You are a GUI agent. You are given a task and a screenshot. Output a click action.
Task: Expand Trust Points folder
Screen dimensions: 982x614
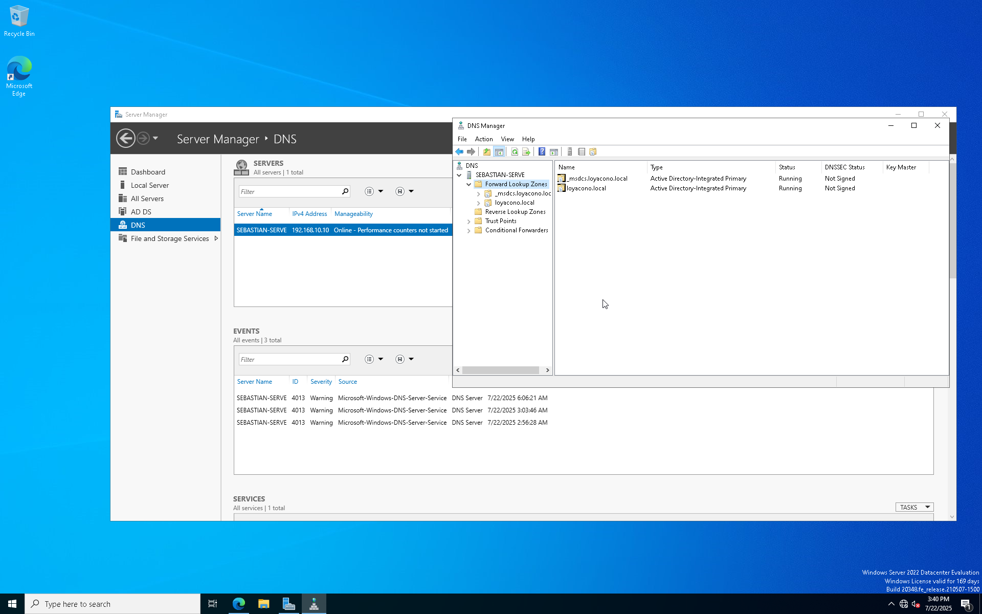(468, 222)
